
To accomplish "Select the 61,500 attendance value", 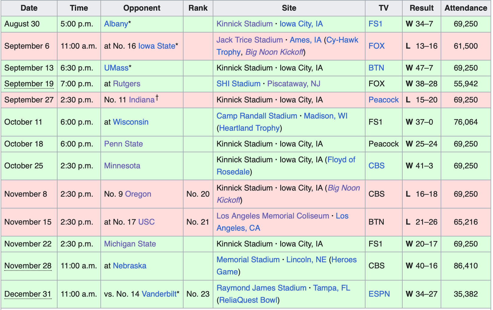I will point(466,46).
